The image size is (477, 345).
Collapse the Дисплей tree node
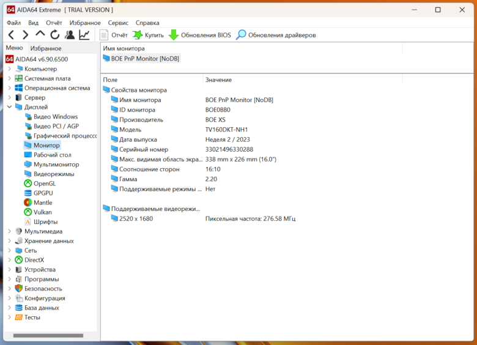tap(9, 107)
